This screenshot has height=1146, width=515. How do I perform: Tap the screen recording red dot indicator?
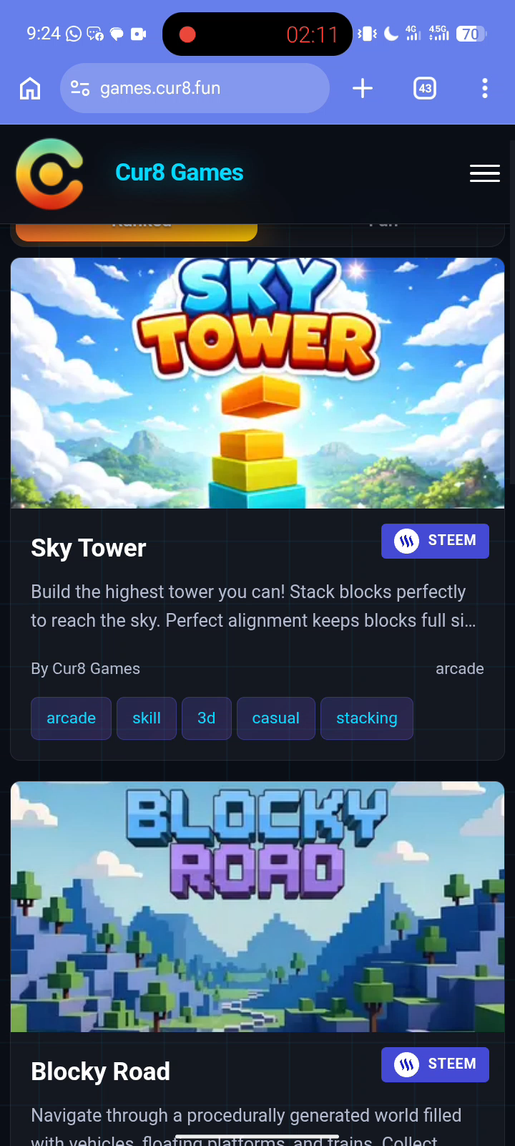pos(187,34)
